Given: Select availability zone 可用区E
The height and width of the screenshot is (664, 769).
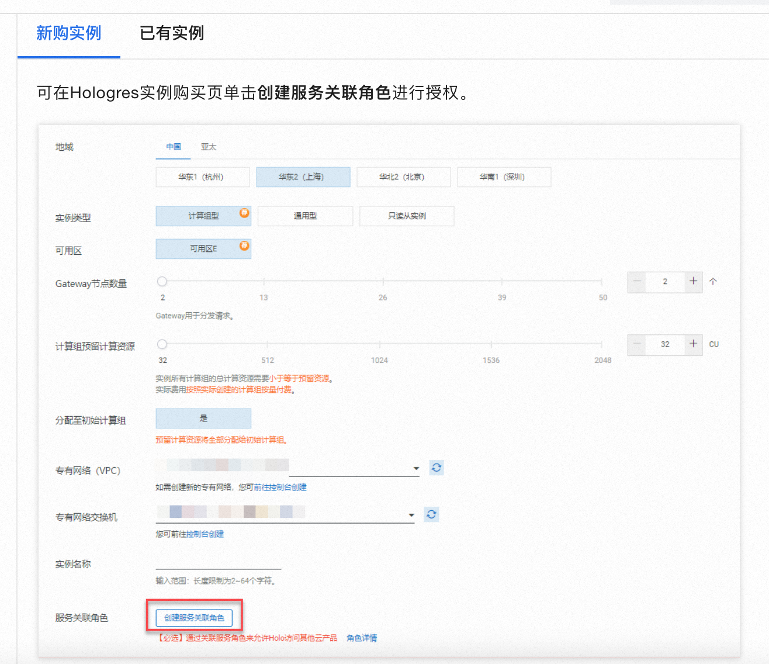Looking at the screenshot, I should [x=203, y=249].
